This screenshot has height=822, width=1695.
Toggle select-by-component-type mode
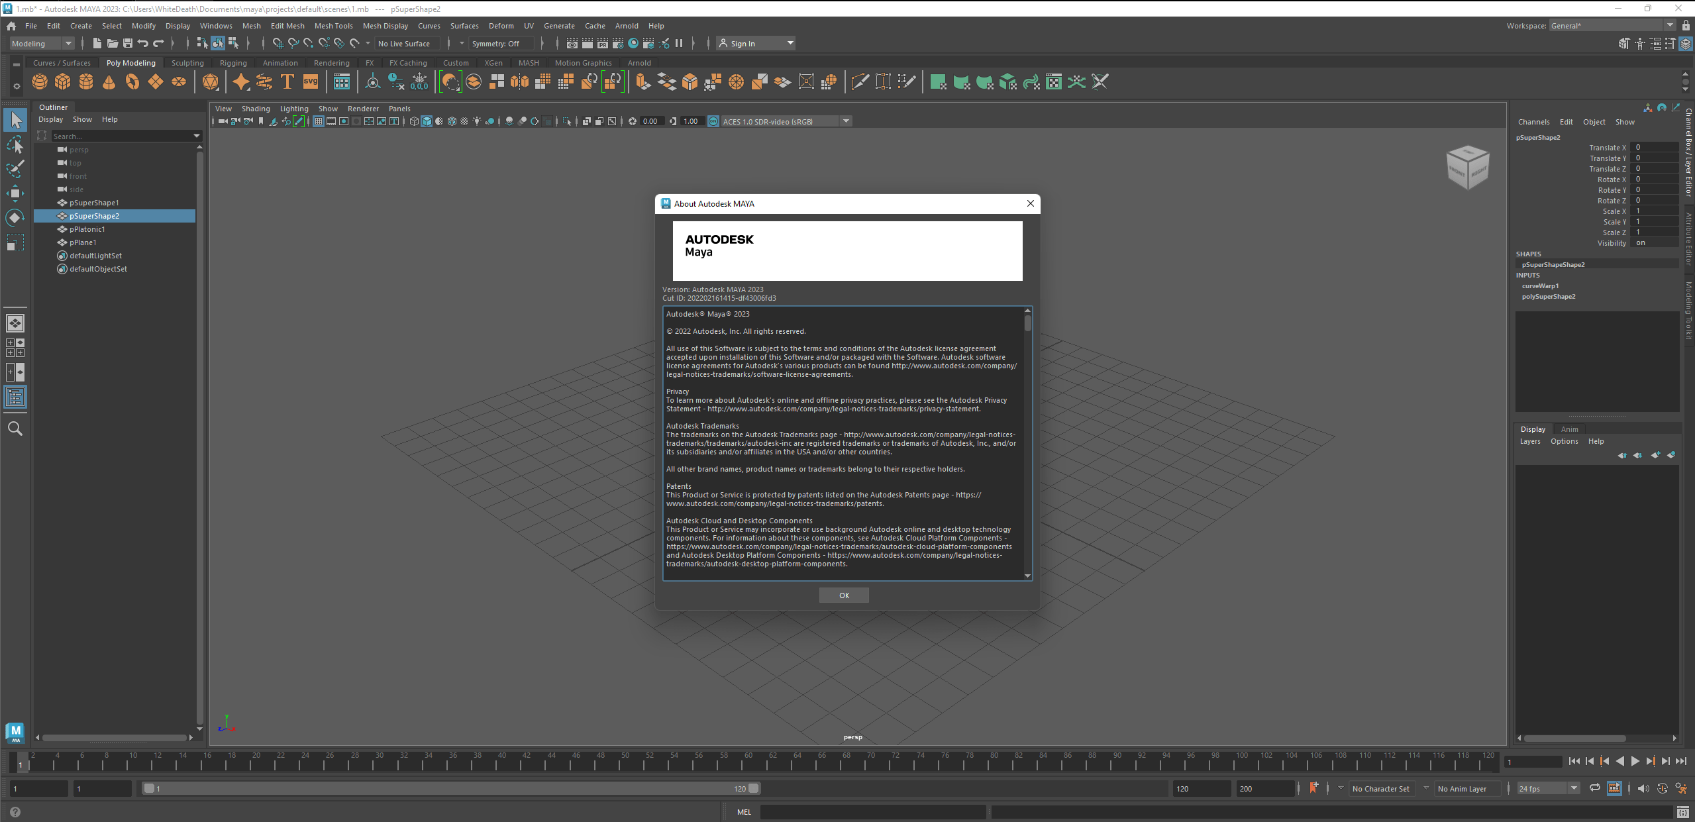click(233, 43)
